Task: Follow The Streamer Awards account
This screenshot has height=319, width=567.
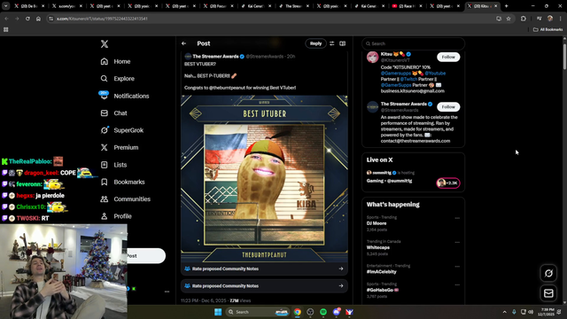Action: point(448,106)
